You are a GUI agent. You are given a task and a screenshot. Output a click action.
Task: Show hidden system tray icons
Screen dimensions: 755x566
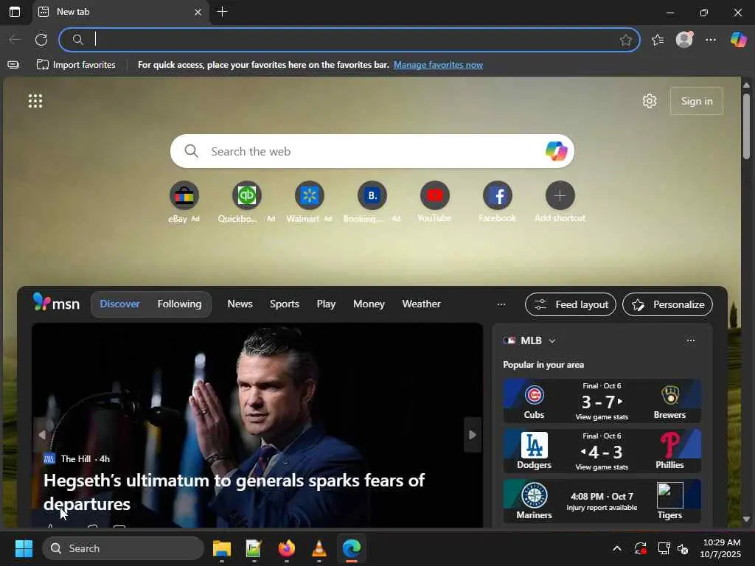[617, 548]
